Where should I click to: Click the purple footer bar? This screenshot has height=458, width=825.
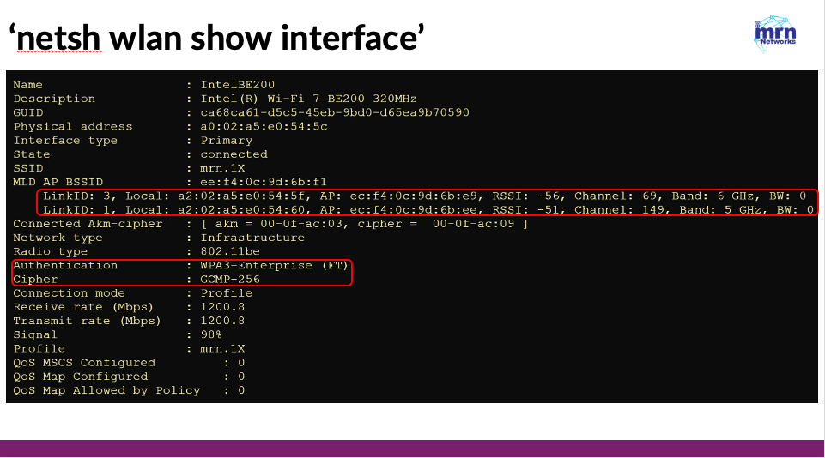pos(411,449)
